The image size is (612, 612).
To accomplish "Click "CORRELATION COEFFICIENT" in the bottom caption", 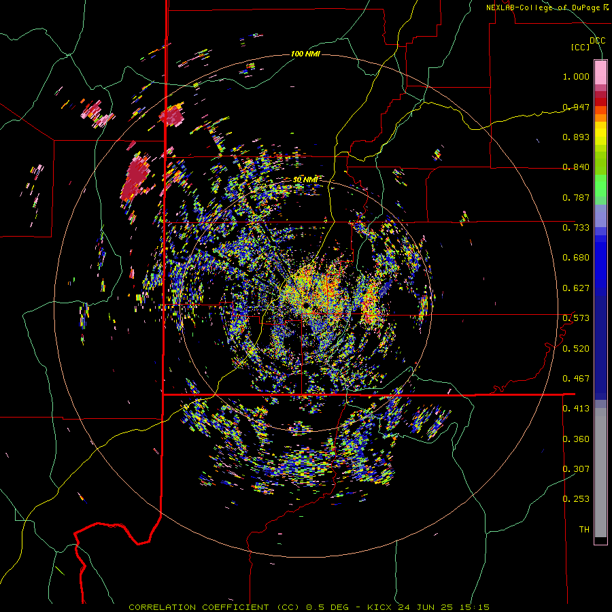I will (x=199, y=607).
